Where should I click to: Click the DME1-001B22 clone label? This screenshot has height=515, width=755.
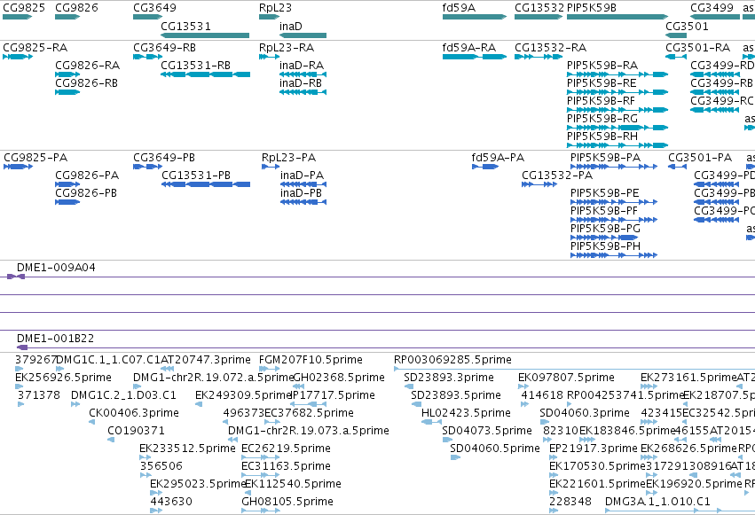click(55, 339)
